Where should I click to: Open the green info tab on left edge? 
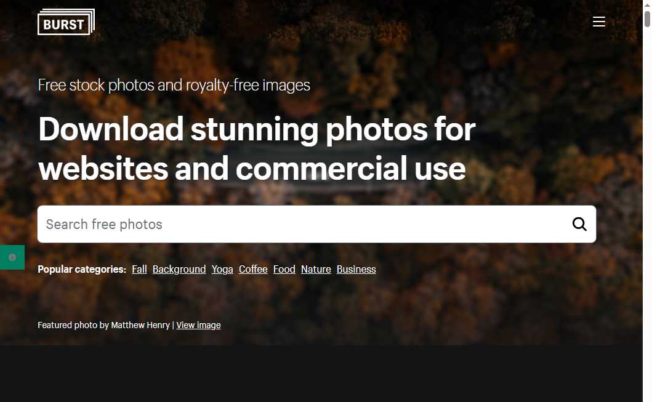point(12,257)
